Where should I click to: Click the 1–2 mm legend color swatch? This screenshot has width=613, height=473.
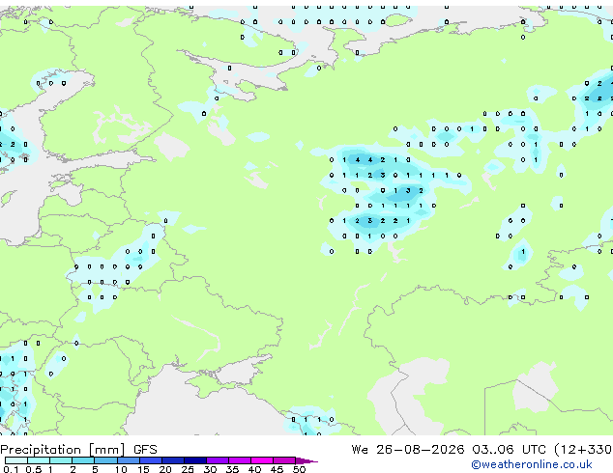coord(61,460)
